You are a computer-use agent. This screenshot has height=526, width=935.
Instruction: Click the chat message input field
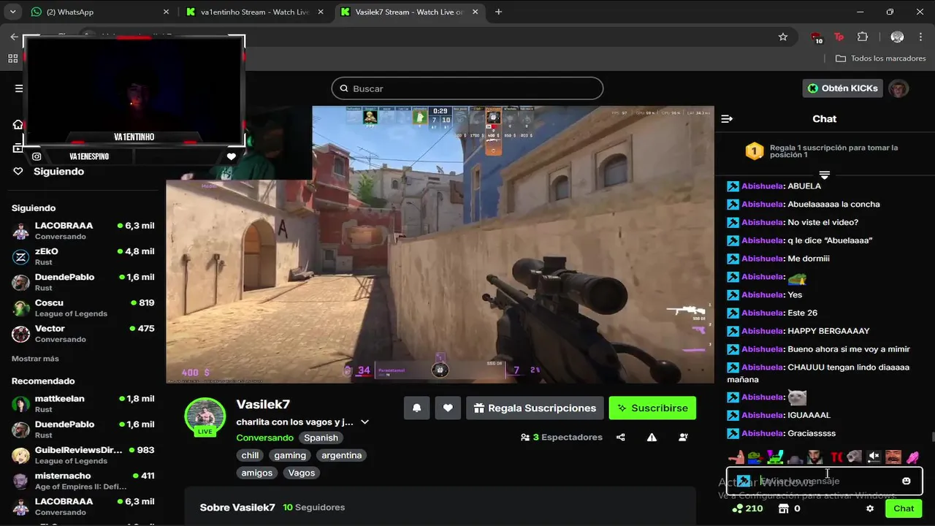pyautogui.click(x=825, y=481)
